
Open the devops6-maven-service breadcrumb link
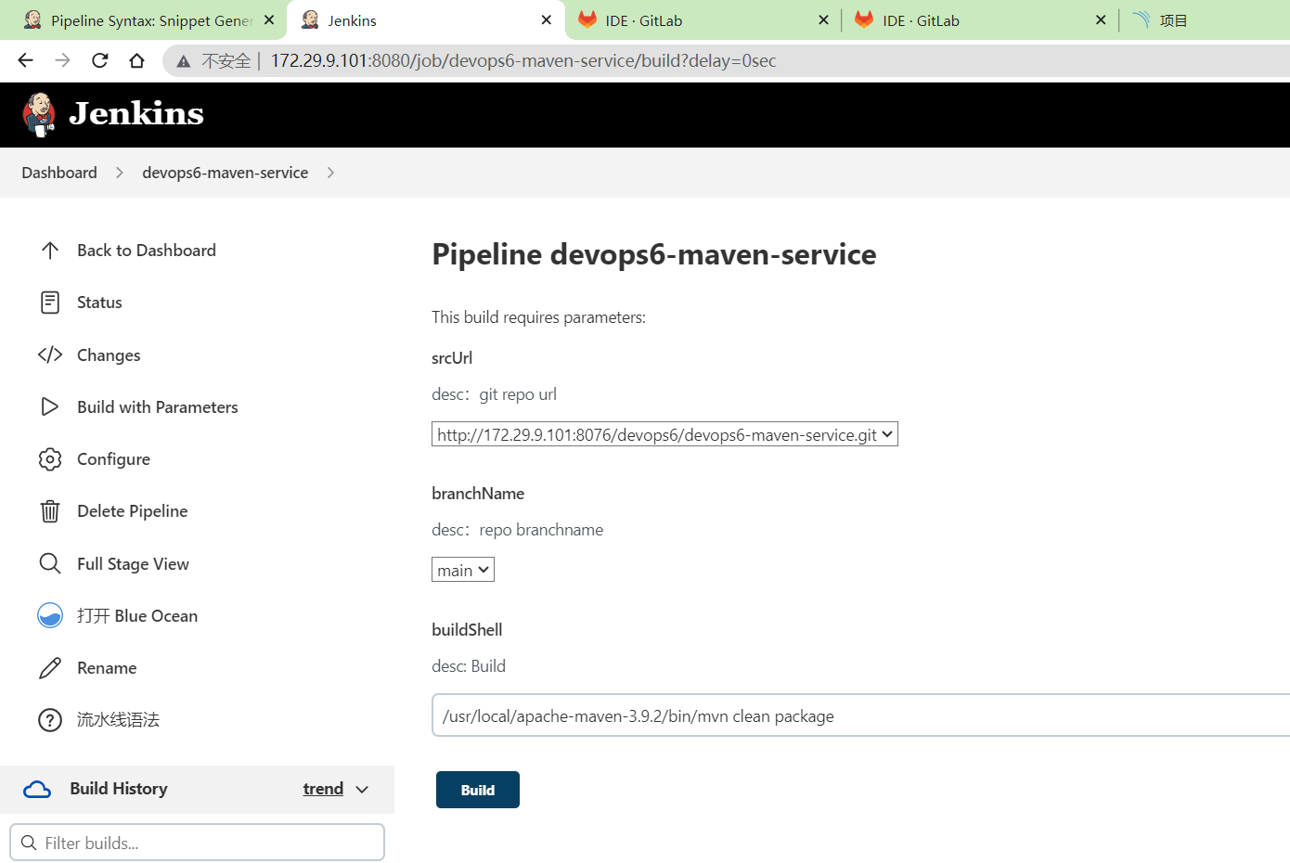[225, 173]
